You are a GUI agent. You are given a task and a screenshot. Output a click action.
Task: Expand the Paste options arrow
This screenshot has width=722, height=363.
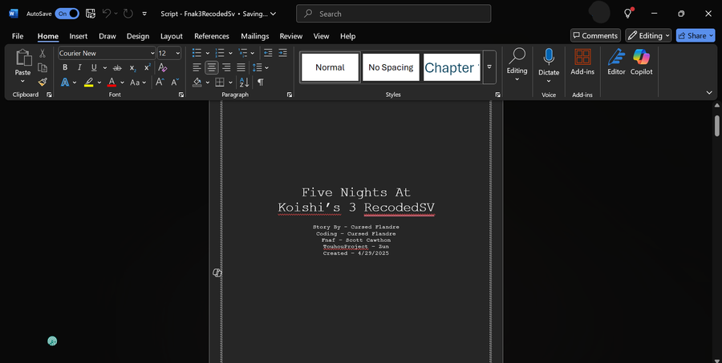tap(22, 82)
